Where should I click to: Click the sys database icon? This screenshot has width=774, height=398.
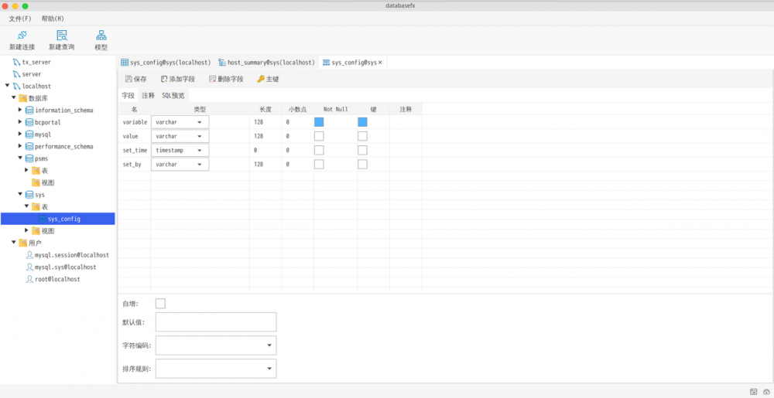(x=29, y=195)
